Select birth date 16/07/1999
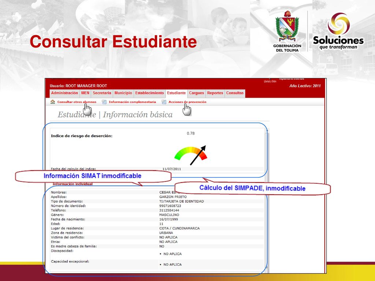The width and height of the screenshot is (375, 281). (x=168, y=220)
